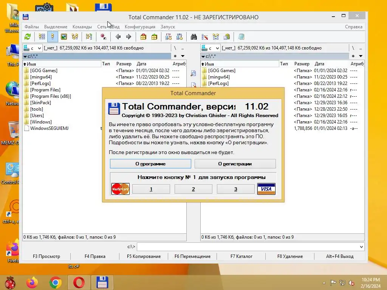Click the taskbar volume muted icon
Viewport: 387px width, 290px height.
click(x=351, y=283)
